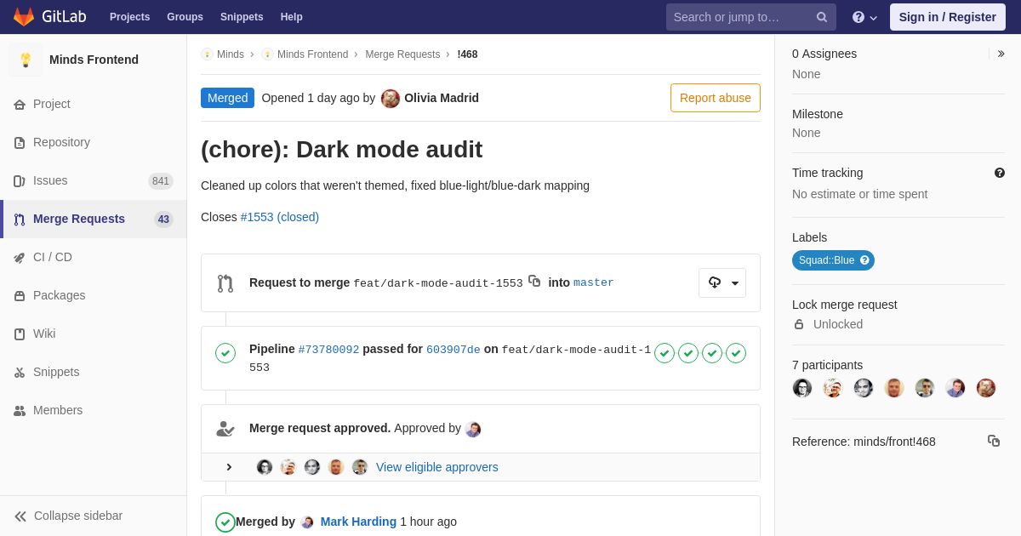Expand the eligible approvers chevron
1021x536 pixels.
click(229, 467)
